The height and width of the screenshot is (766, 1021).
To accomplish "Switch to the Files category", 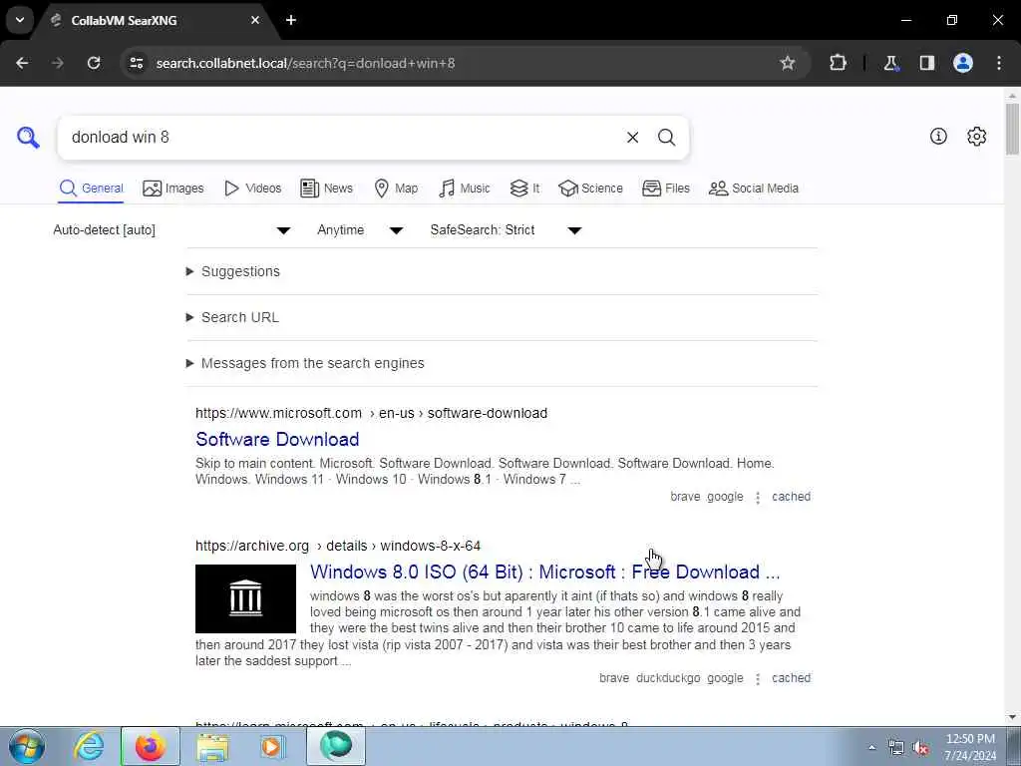I will (665, 189).
